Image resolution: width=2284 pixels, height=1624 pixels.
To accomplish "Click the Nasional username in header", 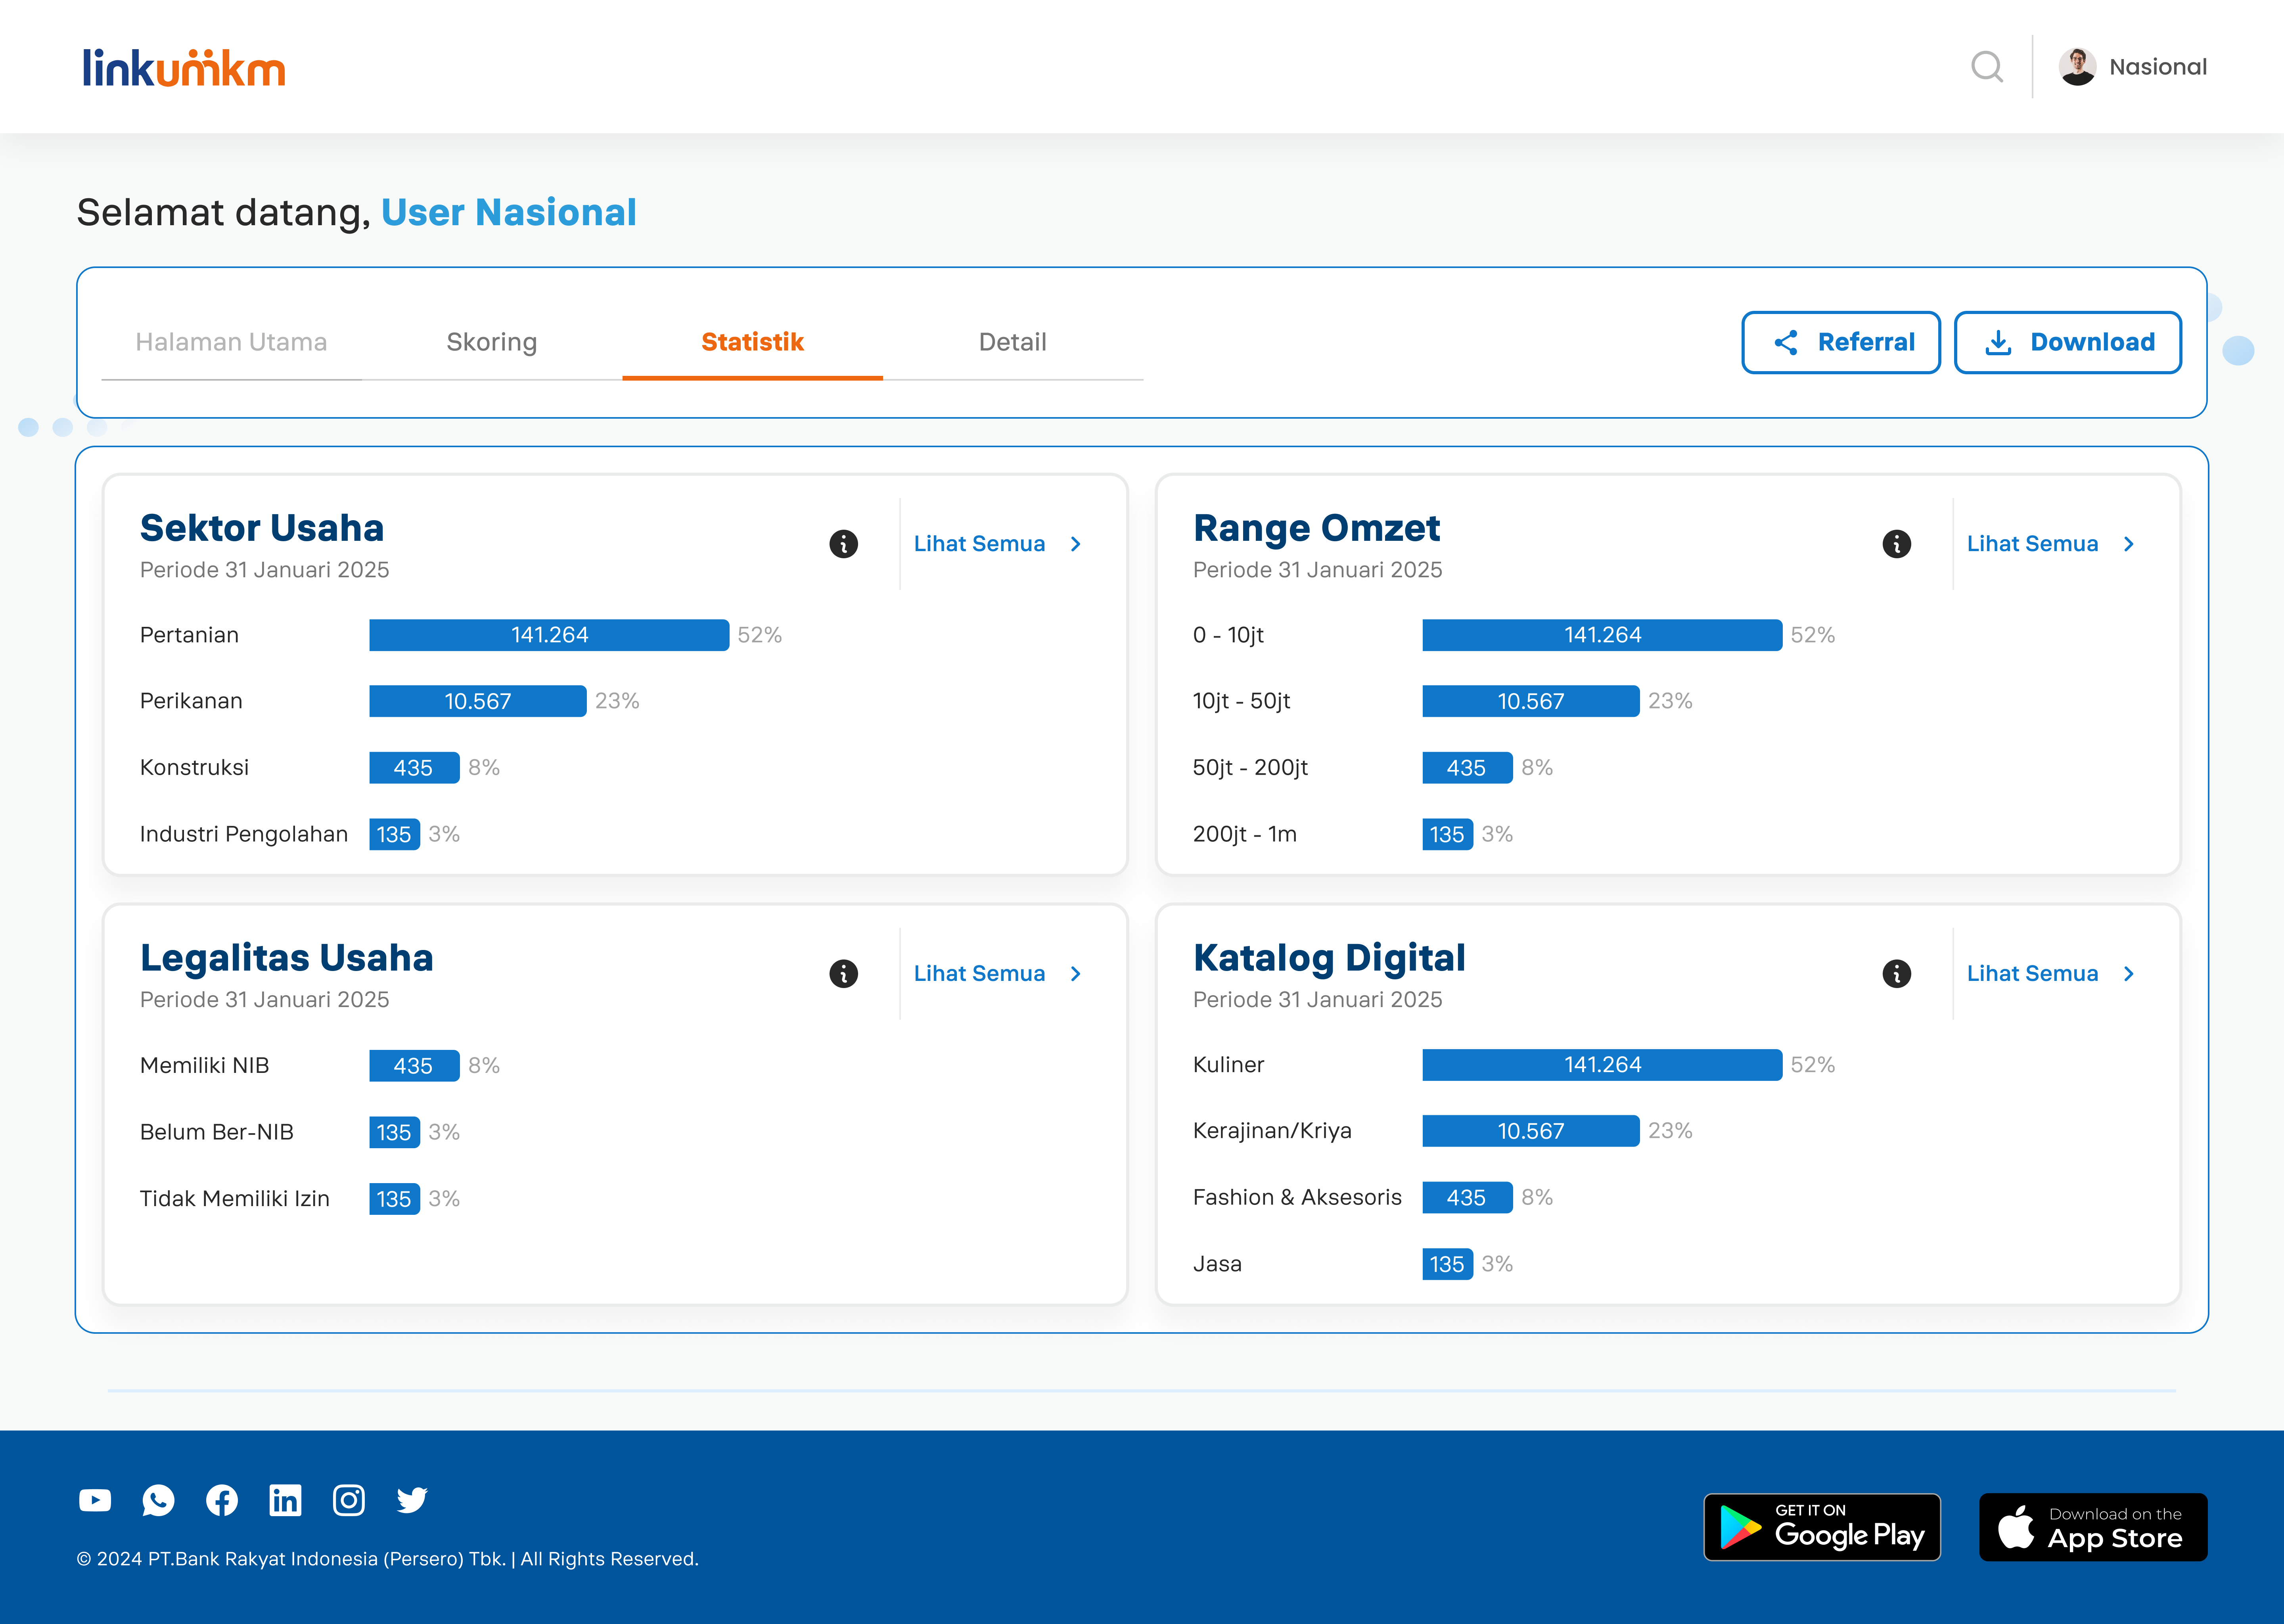I will tap(2158, 67).
